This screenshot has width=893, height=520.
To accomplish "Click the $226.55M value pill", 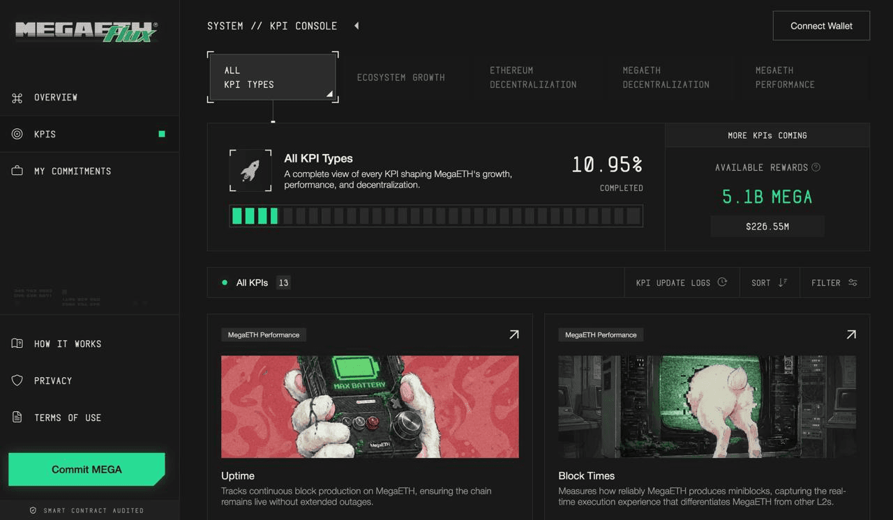I will pyautogui.click(x=767, y=227).
